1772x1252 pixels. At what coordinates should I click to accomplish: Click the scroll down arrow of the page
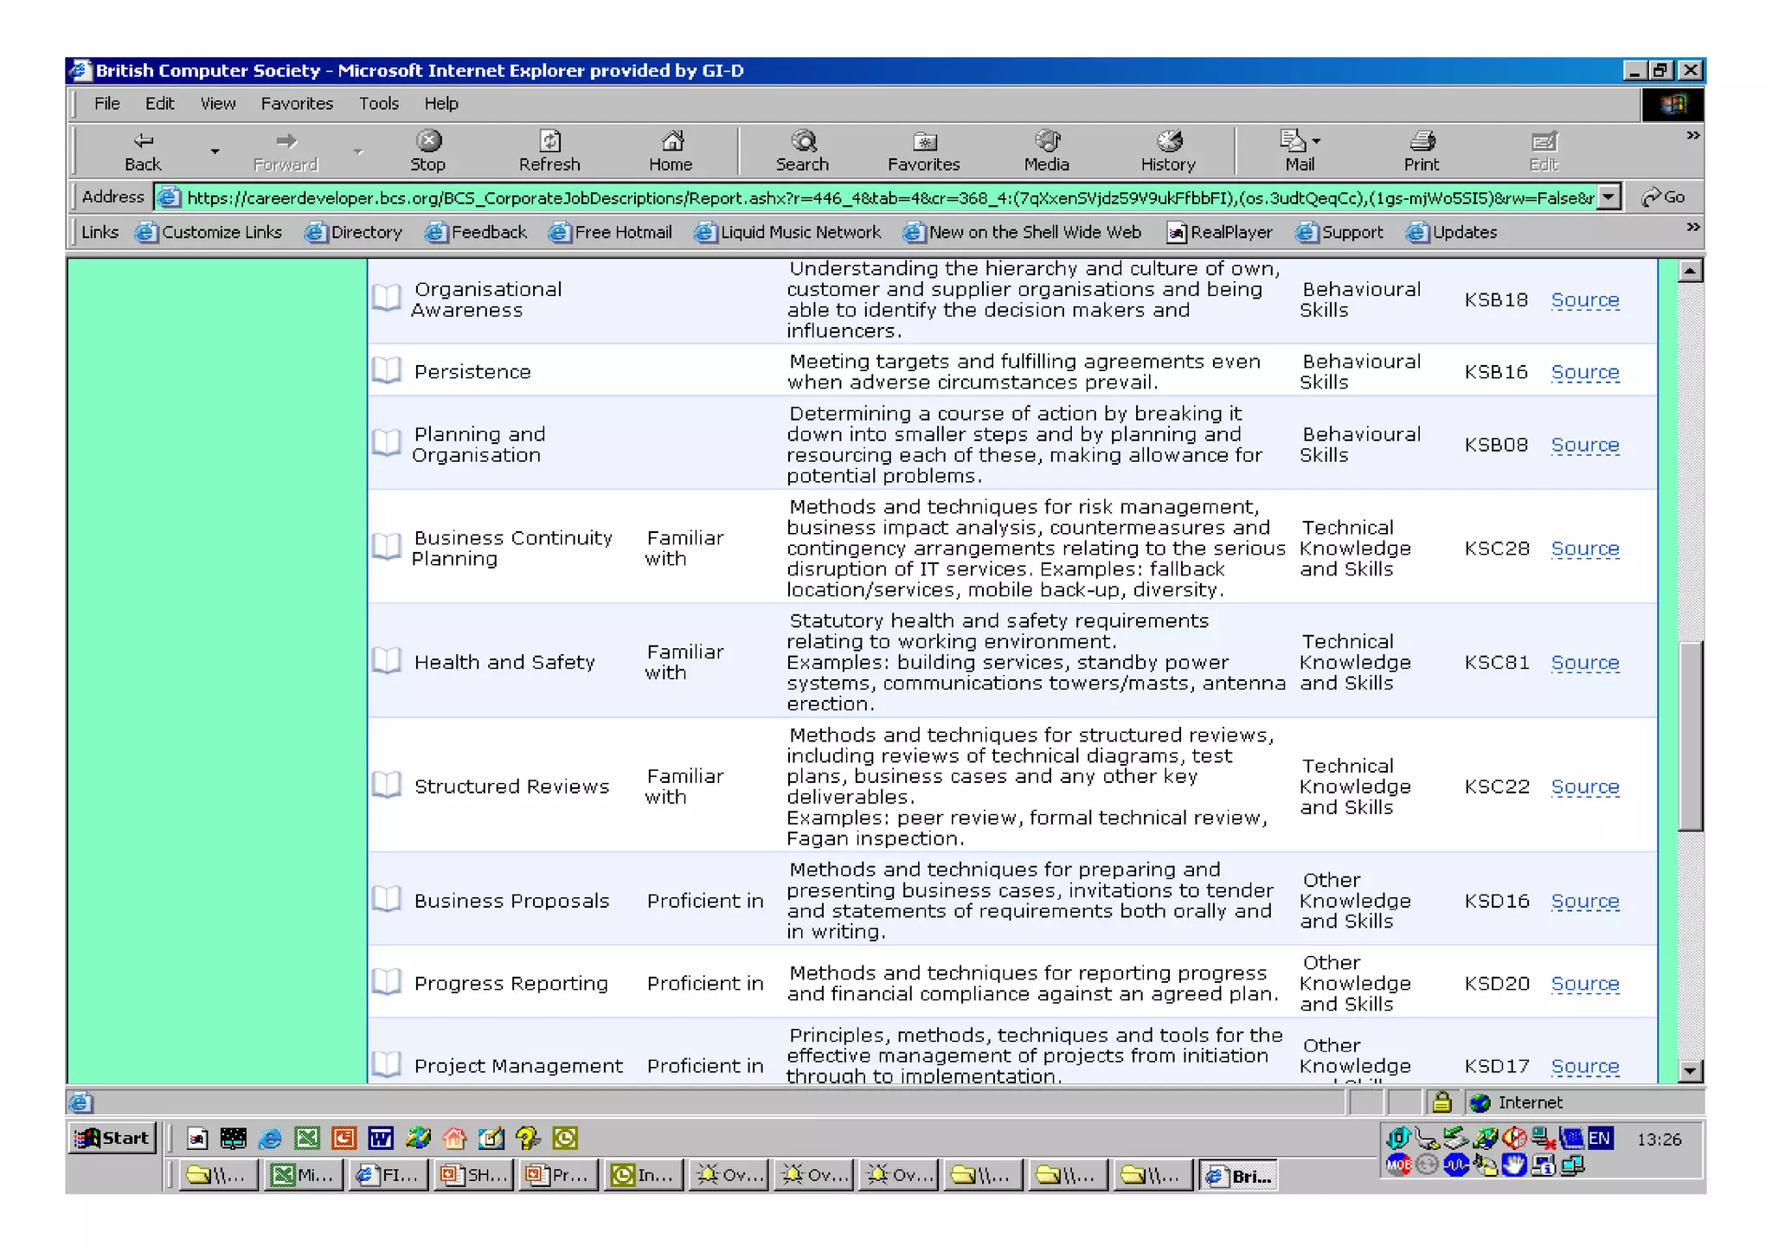click(x=1690, y=1071)
